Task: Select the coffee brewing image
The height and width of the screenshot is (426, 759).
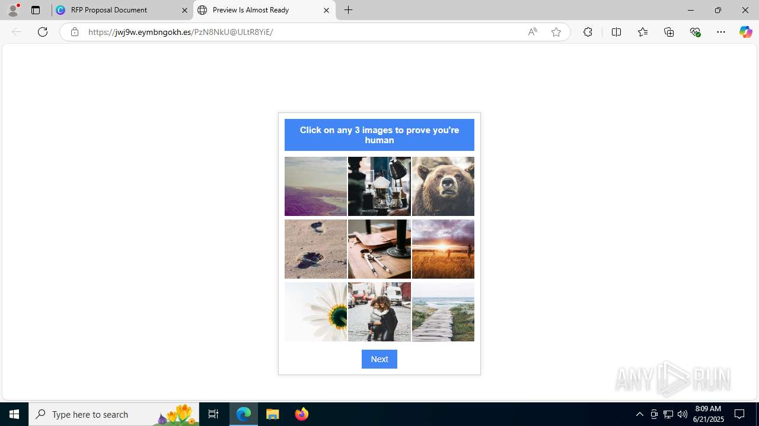Action: [x=379, y=186]
